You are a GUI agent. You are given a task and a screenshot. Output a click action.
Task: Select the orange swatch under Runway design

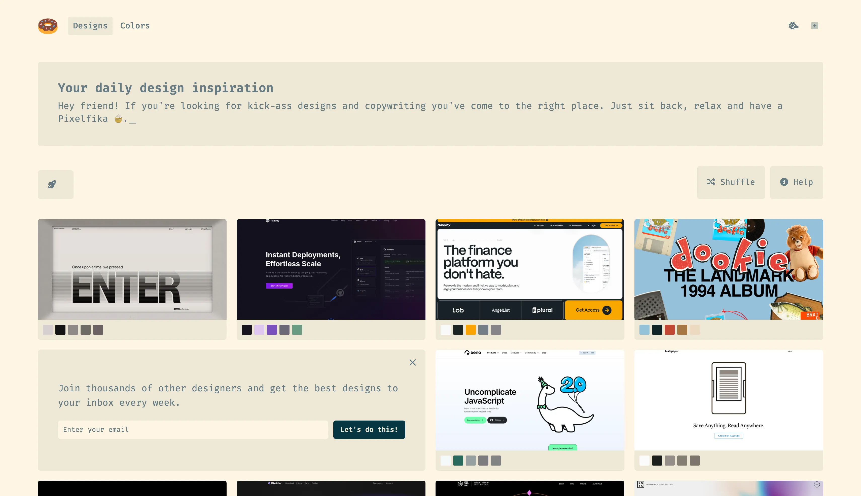pyautogui.click(x=471, y=330)
